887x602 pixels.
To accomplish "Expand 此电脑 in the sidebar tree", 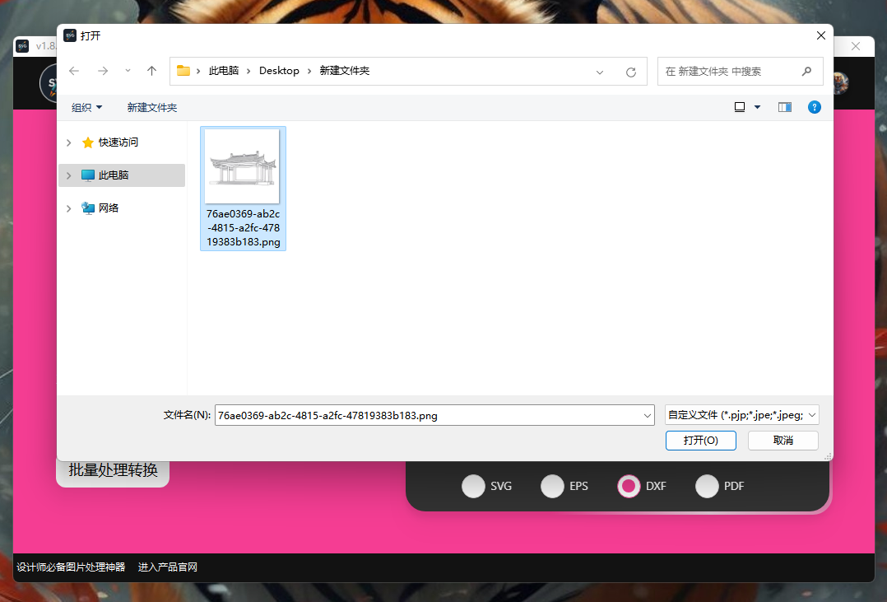I will pyautogui.click(x=68, y=175).
